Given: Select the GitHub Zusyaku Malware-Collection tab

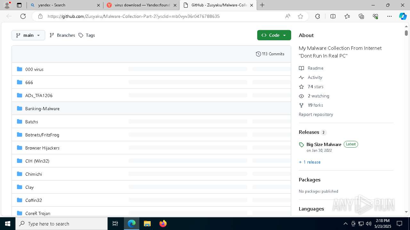Looking at the screenshot, I should point(219,5).
